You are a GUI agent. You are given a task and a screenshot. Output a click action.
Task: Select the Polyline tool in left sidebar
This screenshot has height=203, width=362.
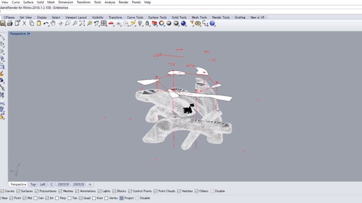click(x=2, y=38)
